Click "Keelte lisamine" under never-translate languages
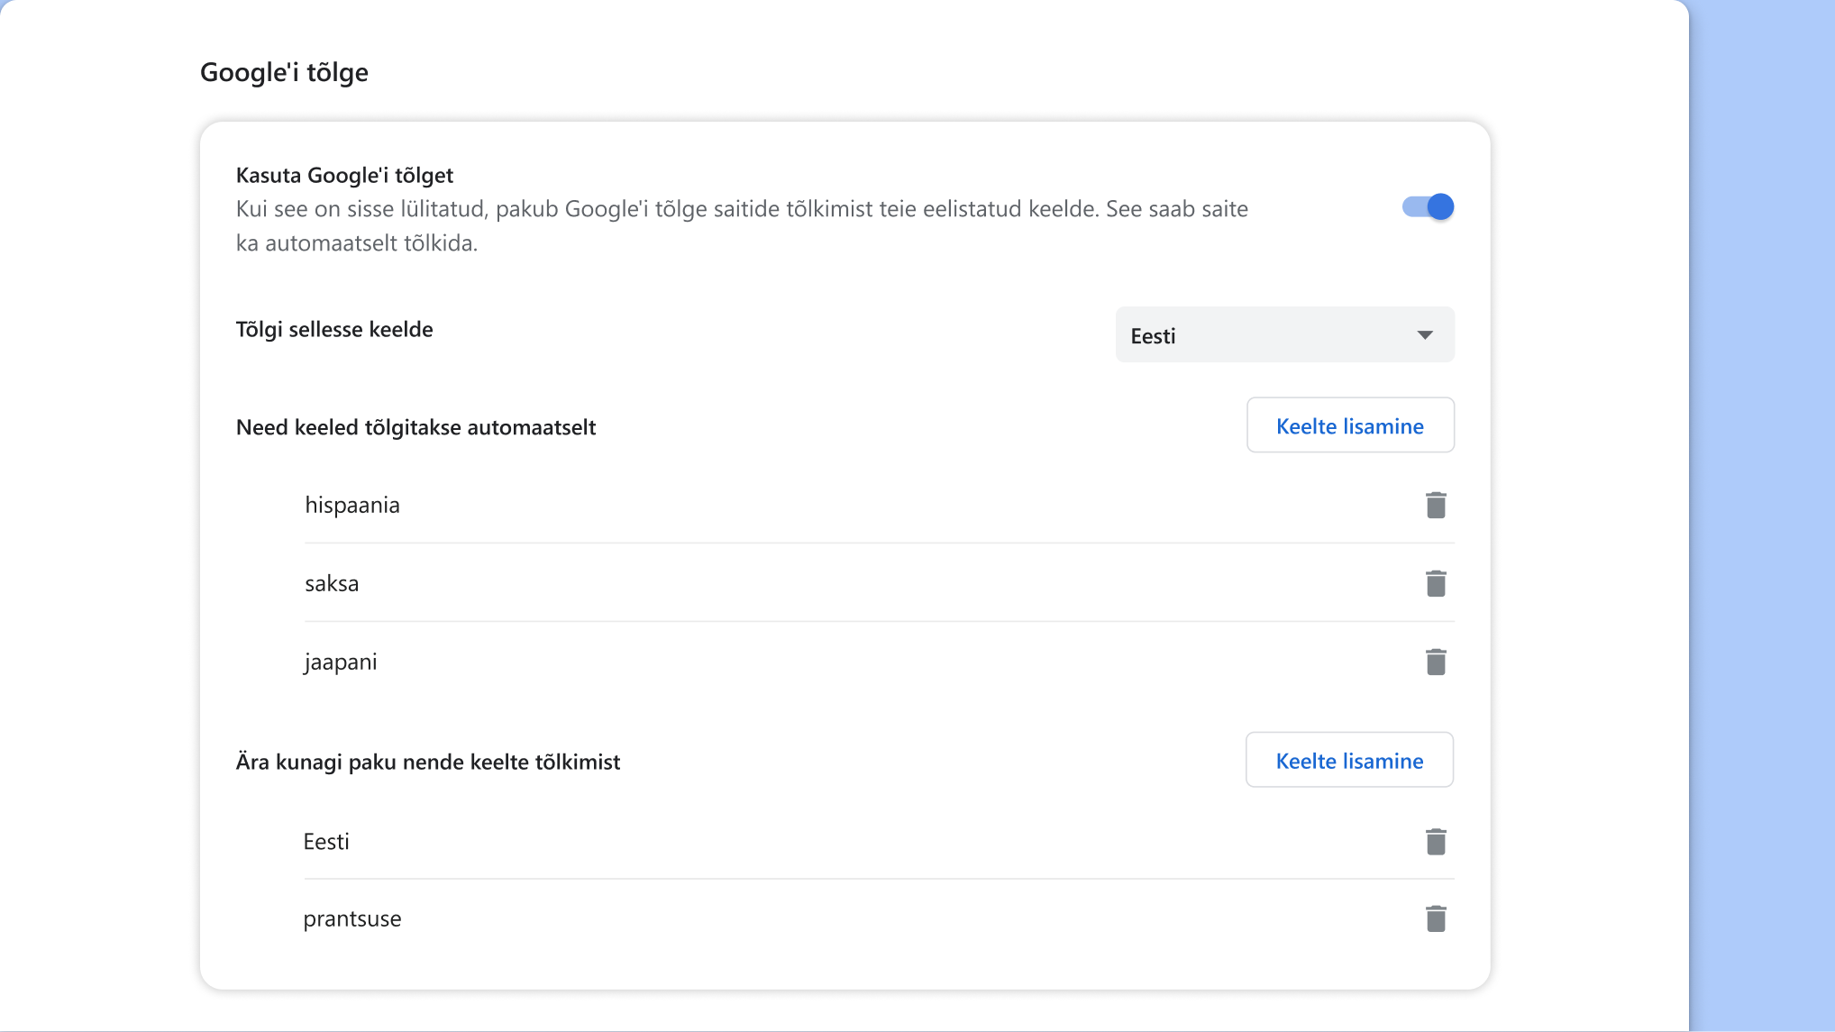The image size is (1835, 1032). pos(1348,760)
